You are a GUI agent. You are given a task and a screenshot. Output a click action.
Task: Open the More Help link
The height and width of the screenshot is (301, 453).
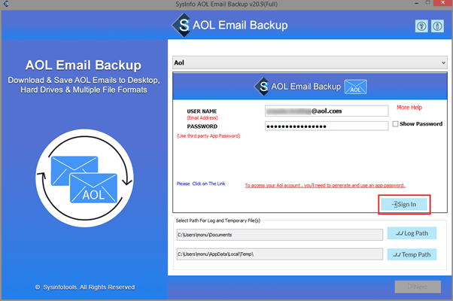pos(409,108)
